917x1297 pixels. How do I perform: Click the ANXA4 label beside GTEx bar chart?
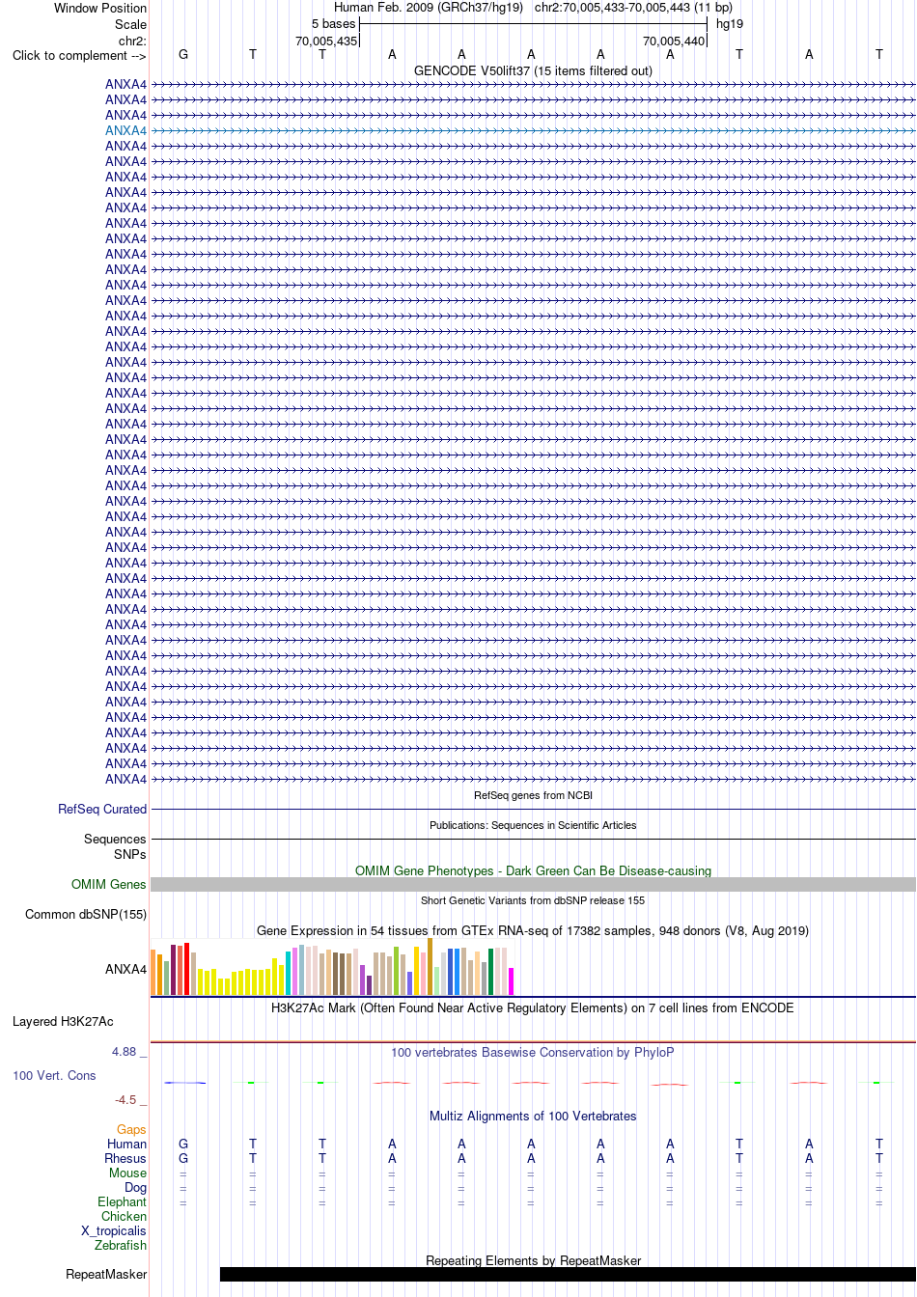coord(126,969)
